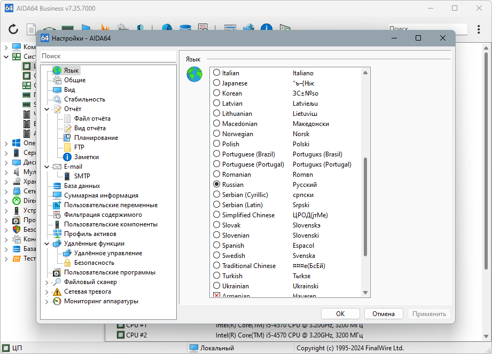Expand База node in main window tree
This screenshot has width=492, height=354.
click(x=6, y=249)
